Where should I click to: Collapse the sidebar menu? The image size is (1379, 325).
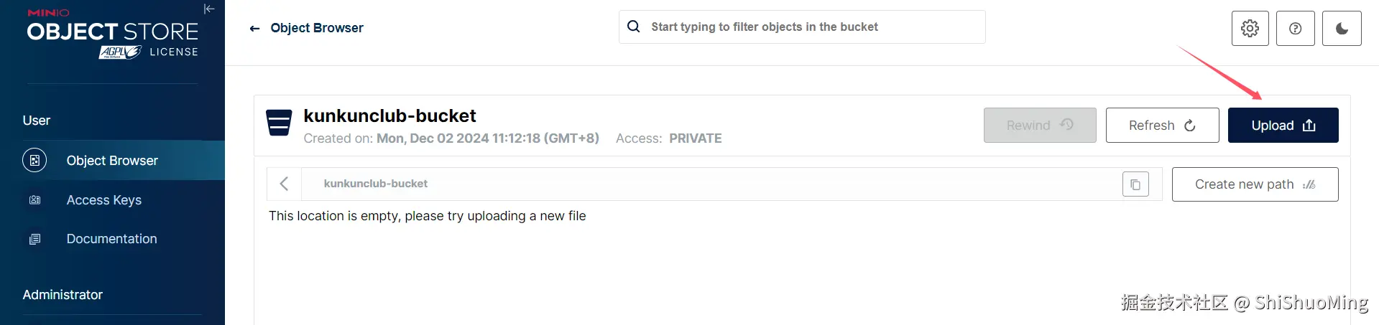point(209,9)
